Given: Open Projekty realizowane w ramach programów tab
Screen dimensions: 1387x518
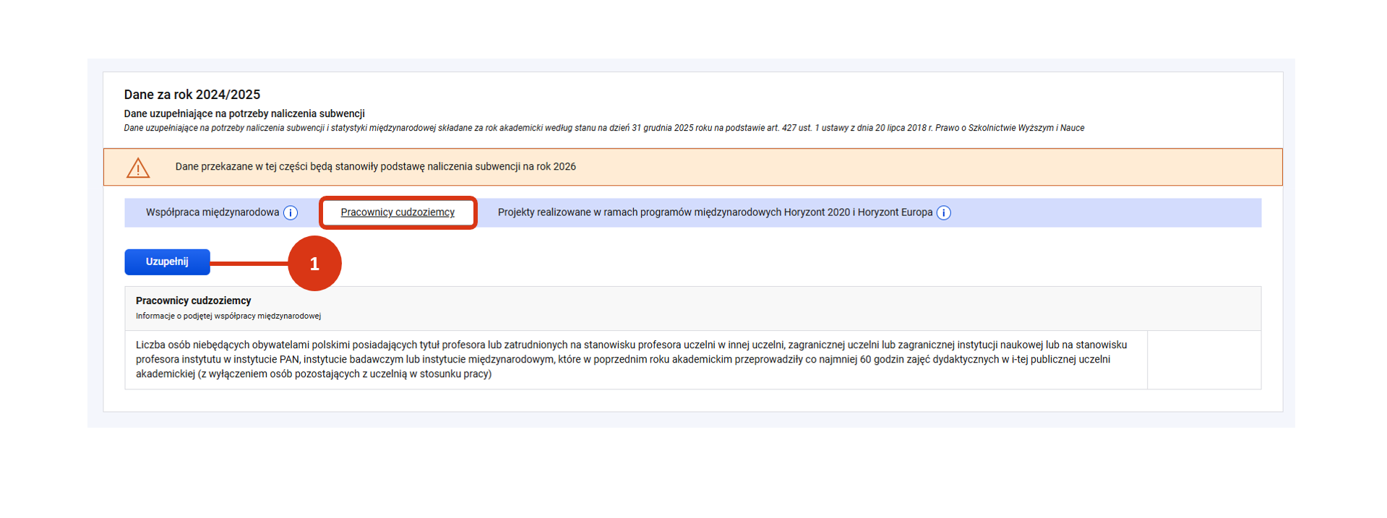Looking at the screenshot, I should coord(714,212).
